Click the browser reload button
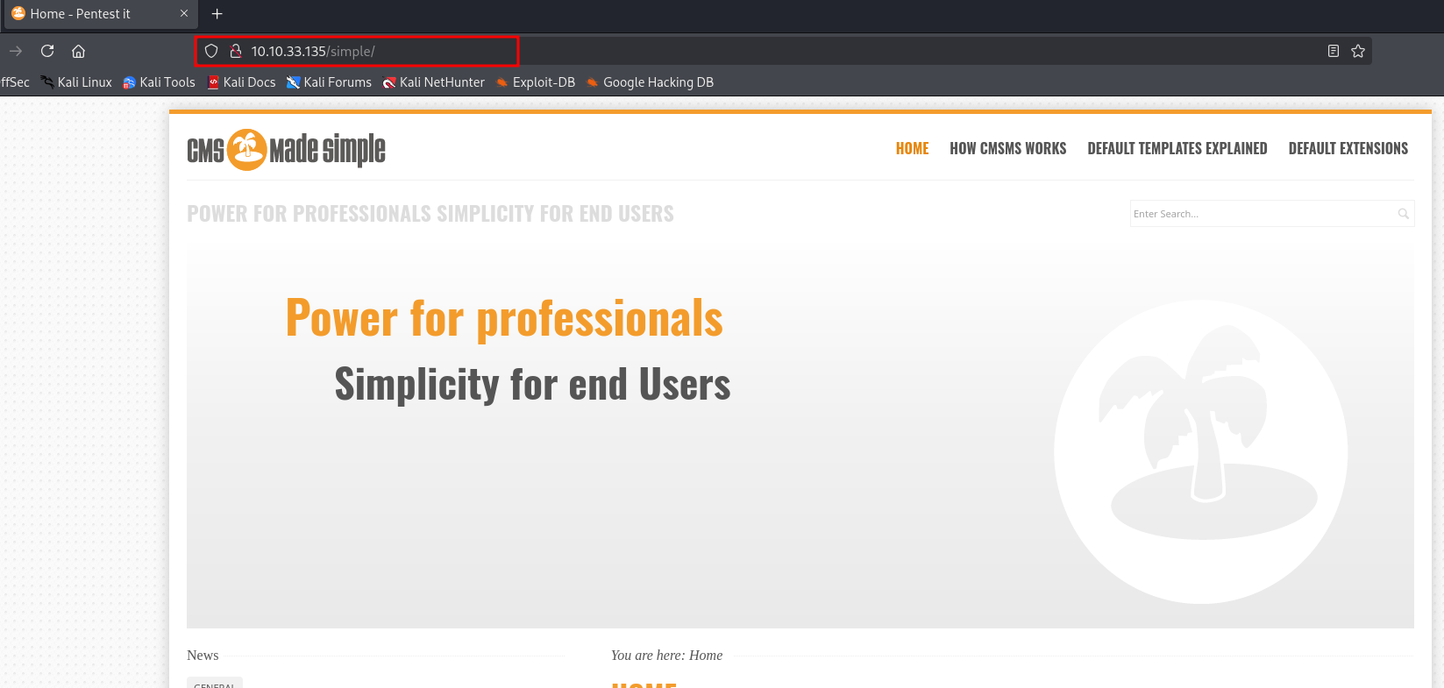The width and height of the screenshot is (1444, 688). coord(47,51)
